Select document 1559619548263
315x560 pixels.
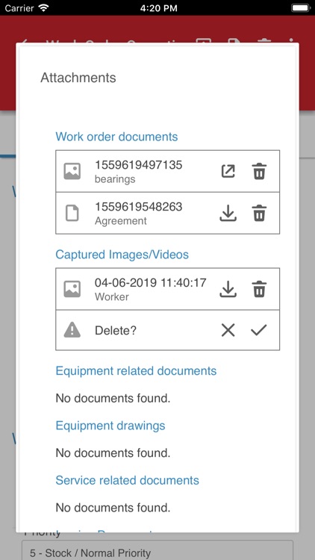point(138,207)
